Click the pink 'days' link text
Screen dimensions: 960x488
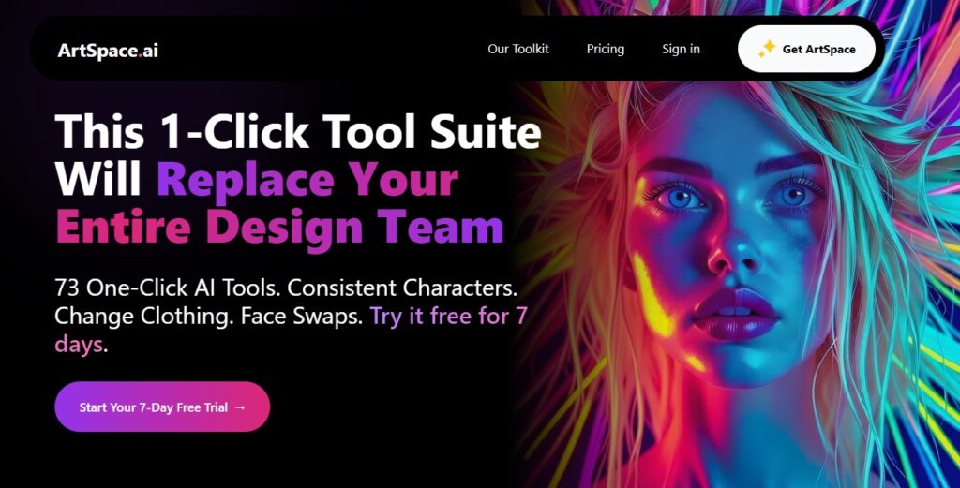click(x=79, y=345)
